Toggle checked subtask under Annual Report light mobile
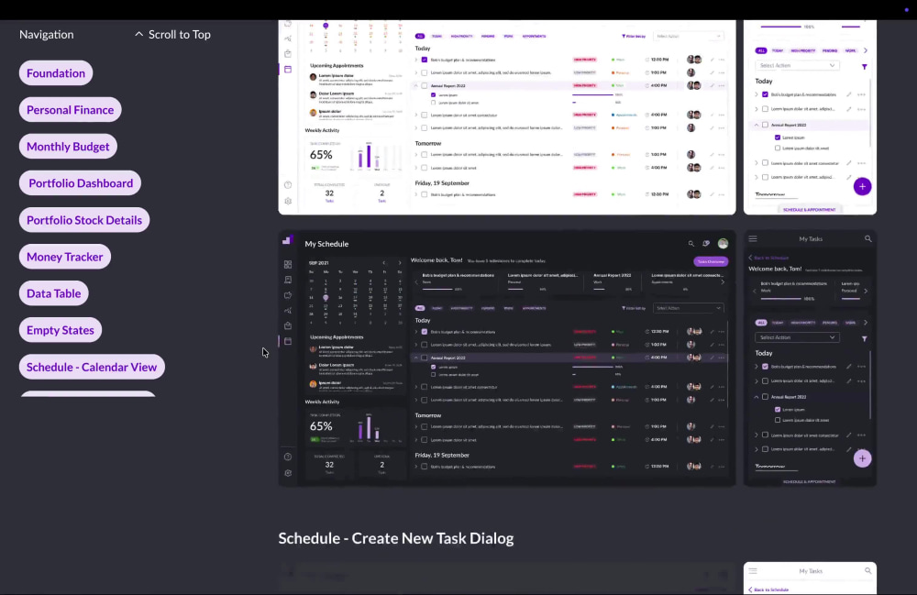Image resolution: width=917 pixels, height=595 pixels. point(778,138)
